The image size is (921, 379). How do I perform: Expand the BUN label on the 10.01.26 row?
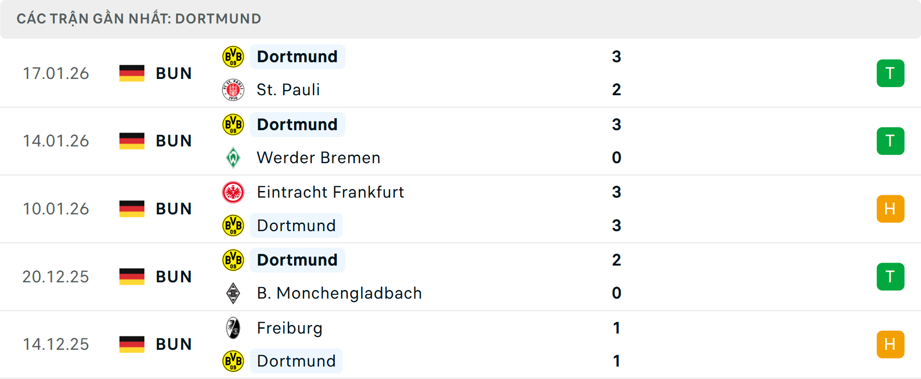(173, 209)
